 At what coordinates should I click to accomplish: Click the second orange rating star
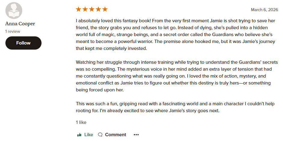coord(85,9)
